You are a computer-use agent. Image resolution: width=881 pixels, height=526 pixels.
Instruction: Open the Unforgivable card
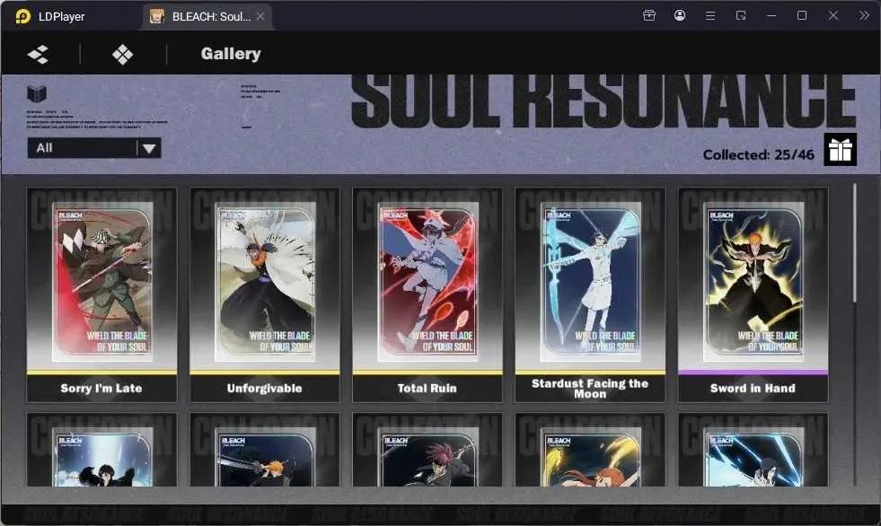pyautogui.click(x=265, y=294)
